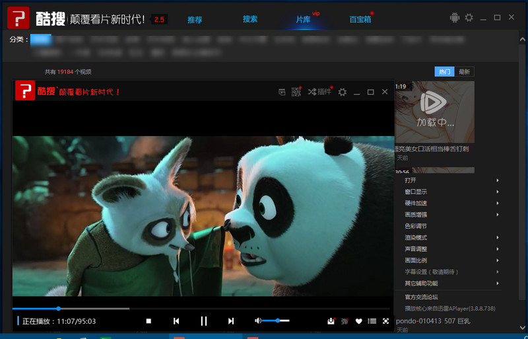Click the stop playback button

point(148,321)
